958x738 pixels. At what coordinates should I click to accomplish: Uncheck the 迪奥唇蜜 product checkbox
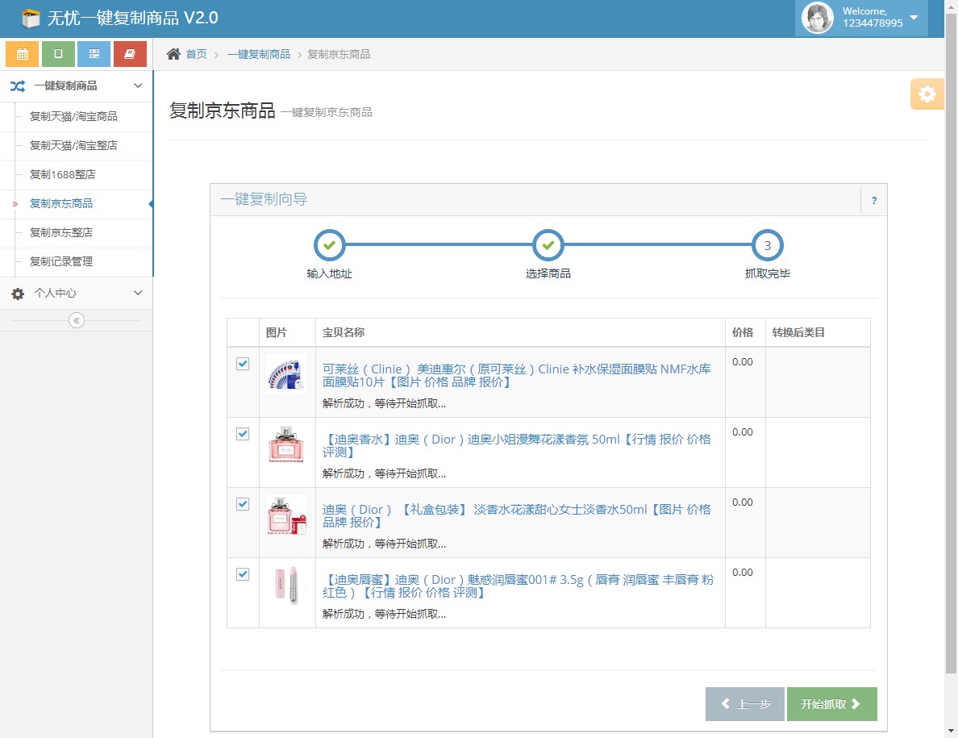(x=243, y=574)
